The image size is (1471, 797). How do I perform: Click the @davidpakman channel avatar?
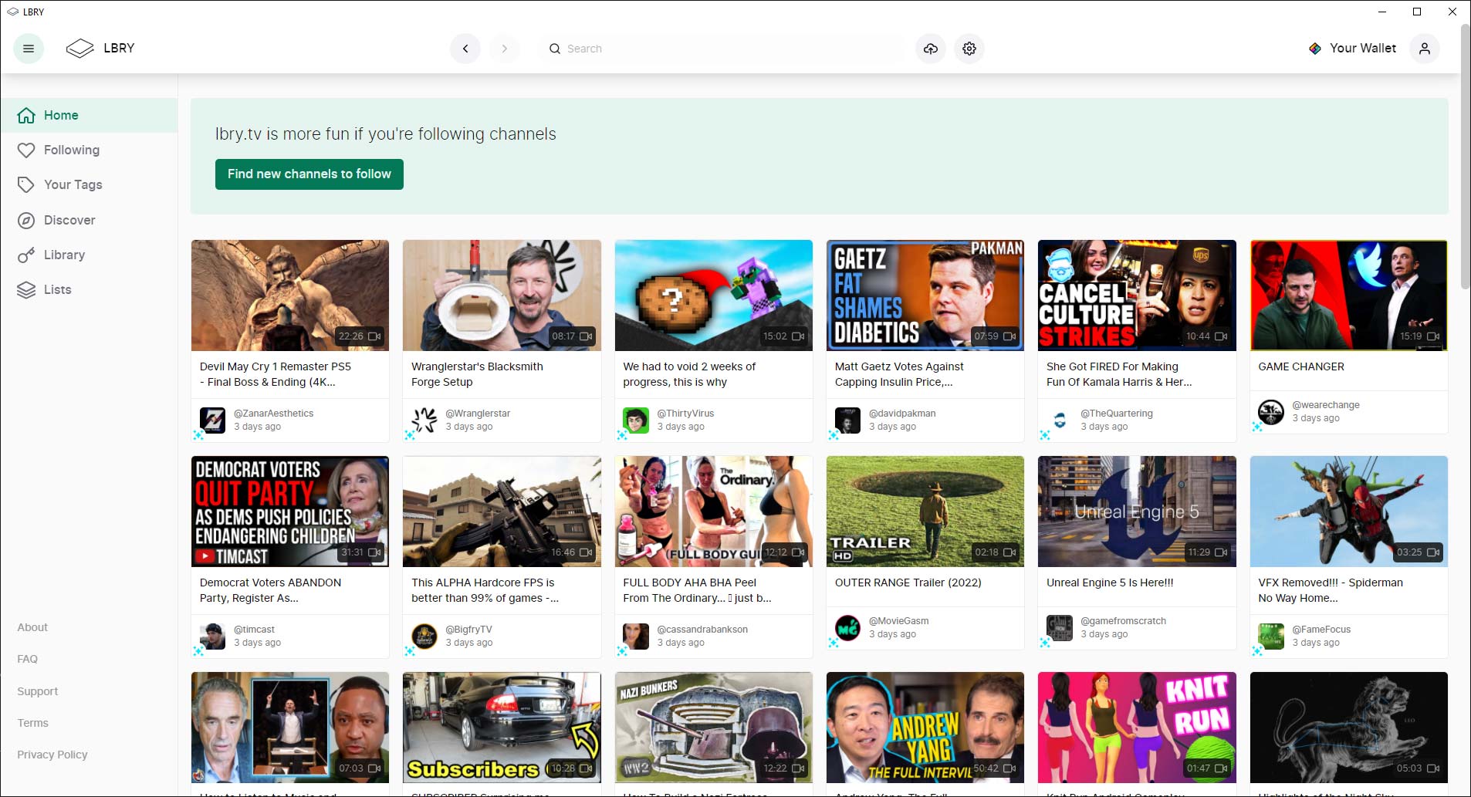(847, 420)
